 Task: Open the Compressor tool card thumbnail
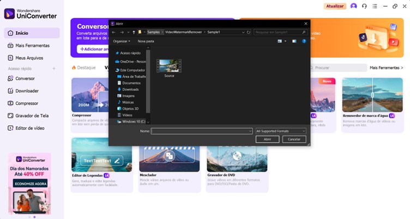point(90,95)
